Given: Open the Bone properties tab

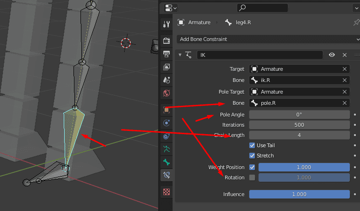Looking at the screenshot, I should coord(167,162).
